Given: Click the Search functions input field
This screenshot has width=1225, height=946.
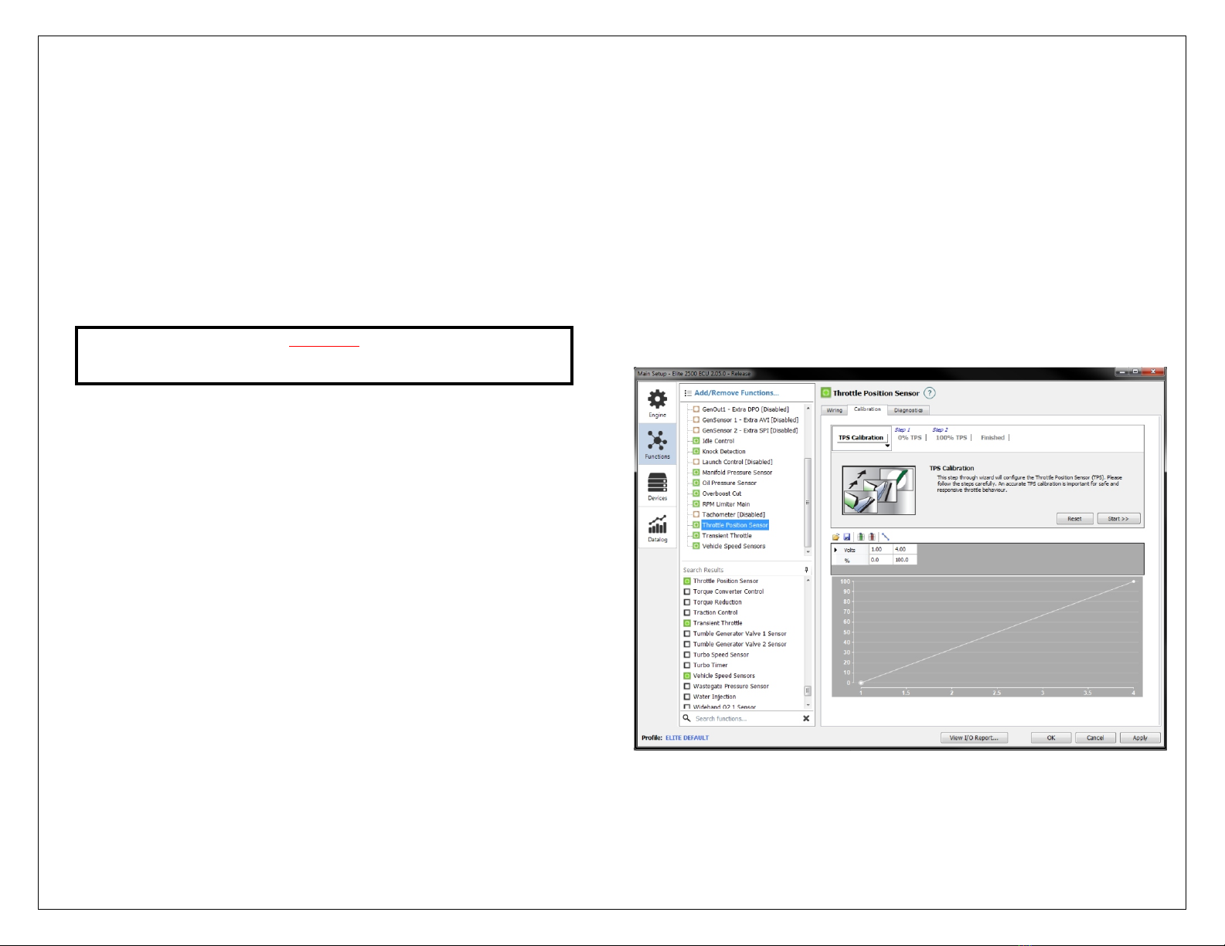Looking at the screenshot, I should pyautogui.click(x=742, y=718).
